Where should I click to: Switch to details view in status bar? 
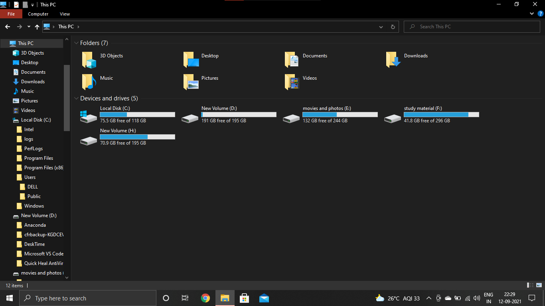point(530,285)
